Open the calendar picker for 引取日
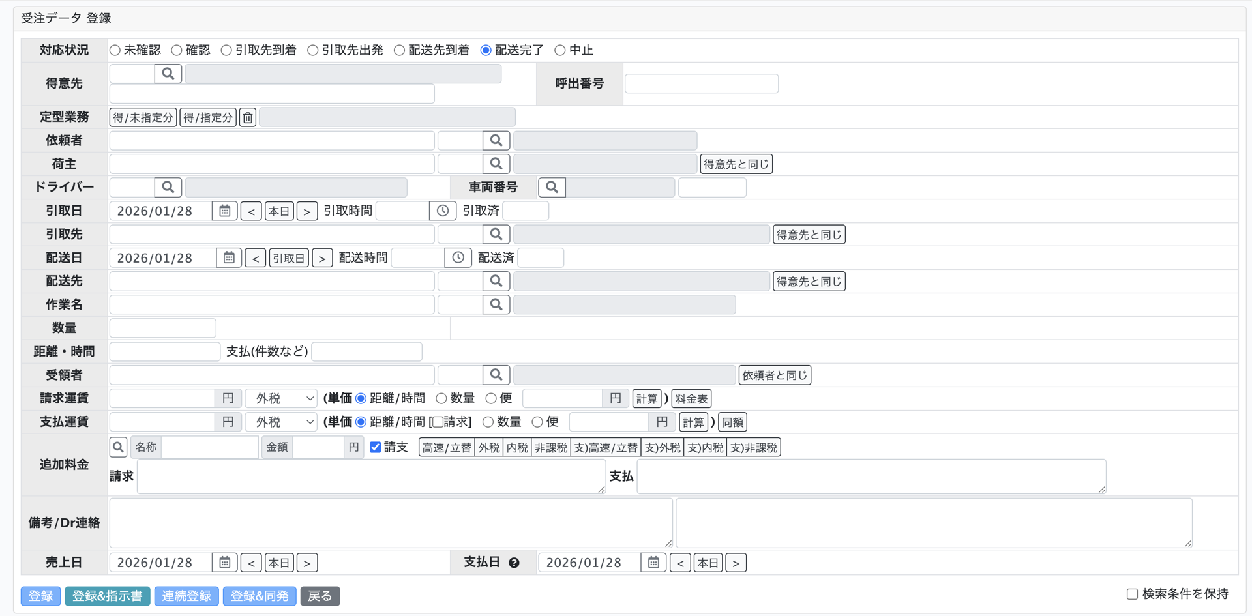Viewport: 1252px width, 616px height. (224, 211)
